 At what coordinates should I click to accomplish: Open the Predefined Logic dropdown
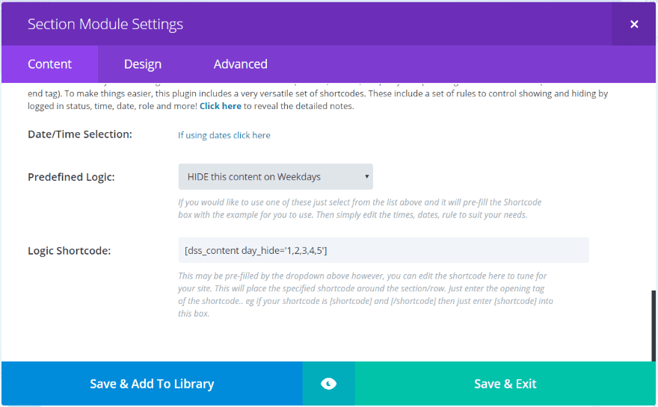tap(274, 177)
